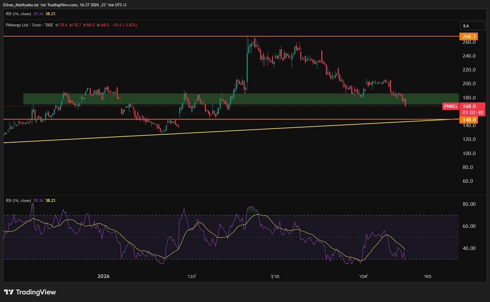Open the ILA currency selector box

[472, 26]
